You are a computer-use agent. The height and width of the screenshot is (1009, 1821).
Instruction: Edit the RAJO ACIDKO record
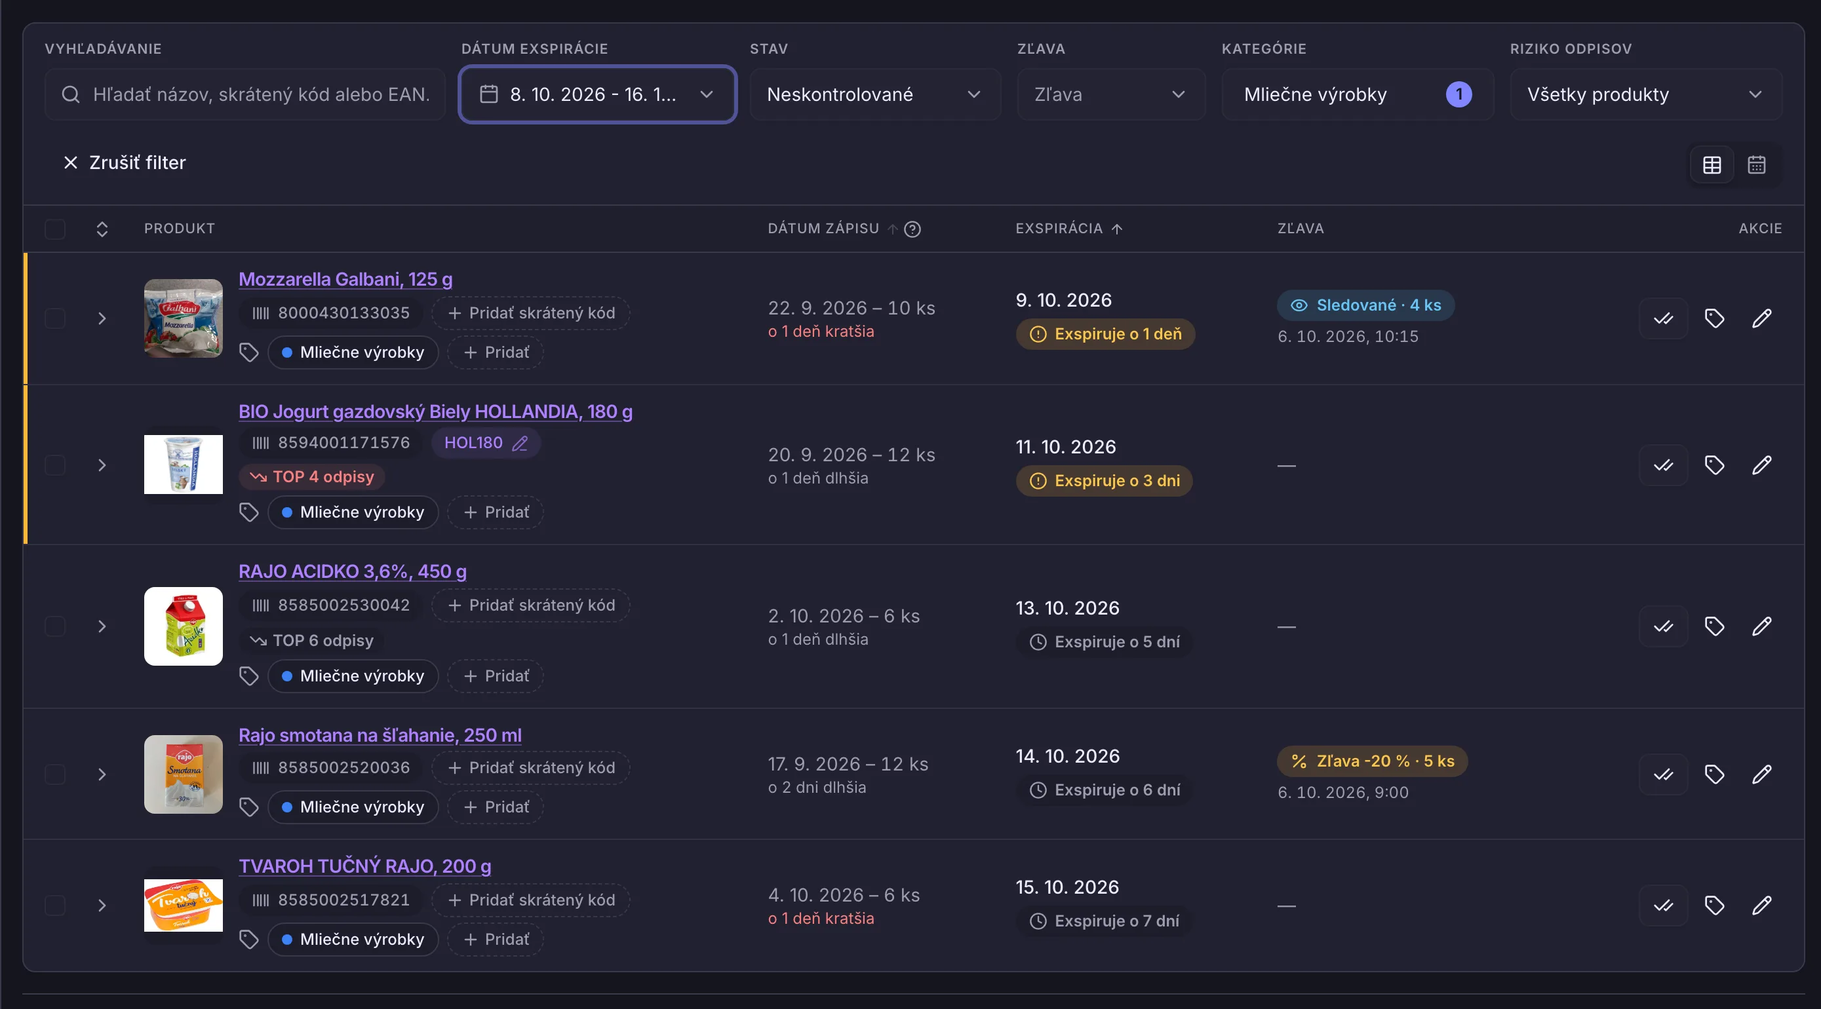pos(1761,626)
